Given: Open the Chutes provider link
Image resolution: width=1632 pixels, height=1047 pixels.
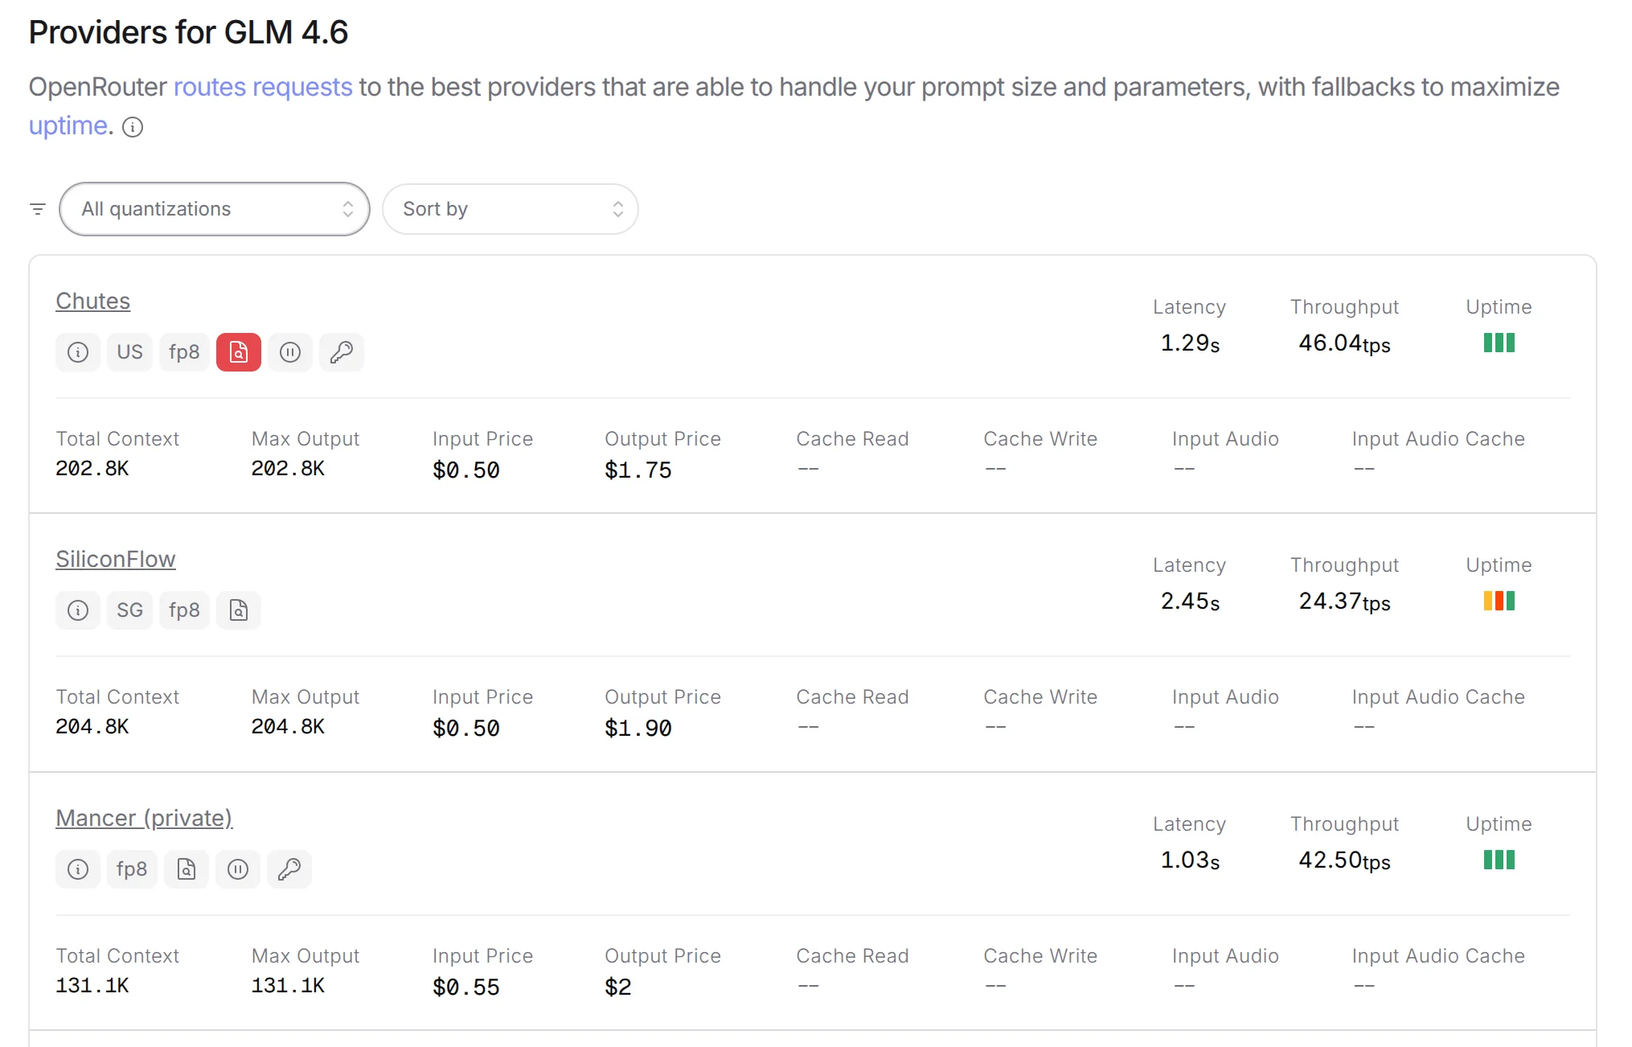Looking at the screenshot, I should [93, 301].
